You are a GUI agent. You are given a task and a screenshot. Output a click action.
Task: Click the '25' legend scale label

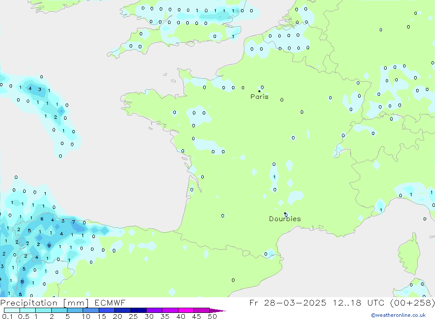133,316
